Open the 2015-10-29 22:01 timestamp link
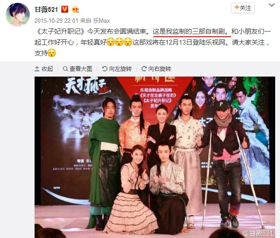280x238 pixels. pos(56,21)
